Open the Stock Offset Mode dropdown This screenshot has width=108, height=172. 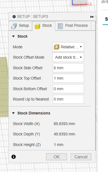tap(68, 57)
